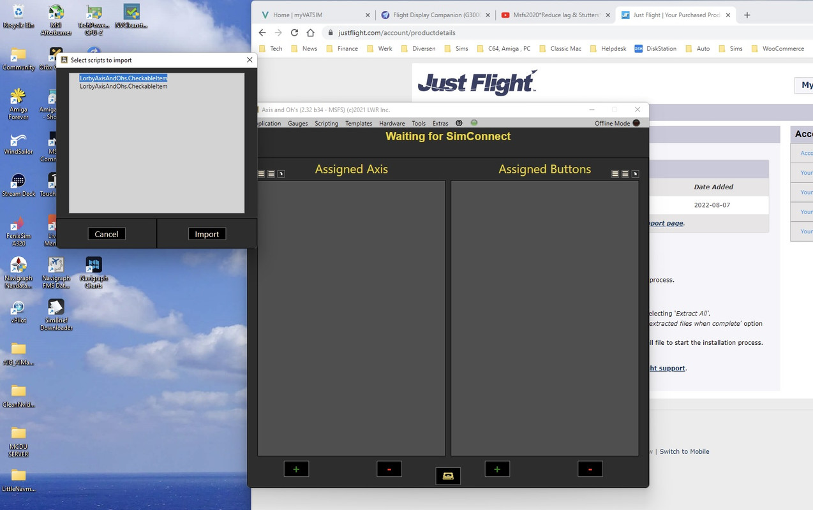Viewport: 813px width, 510px height.
Task: Select the unhighlighted LorbyAxisAndOhs.CheckableItem row
Action: point(123,86)
